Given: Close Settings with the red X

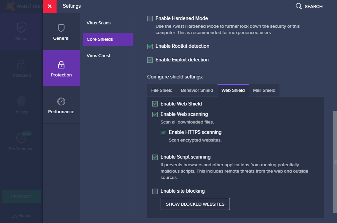Looking at the screenshot, I should click(50, 6).
